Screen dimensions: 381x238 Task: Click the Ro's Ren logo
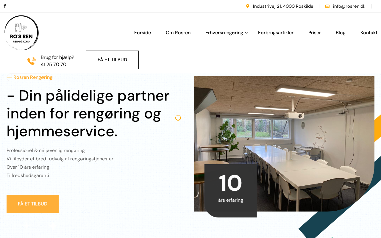click(21, 33)
